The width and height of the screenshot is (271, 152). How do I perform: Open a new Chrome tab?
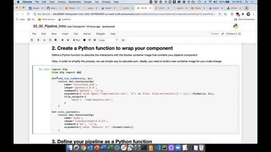pos(246,8)
